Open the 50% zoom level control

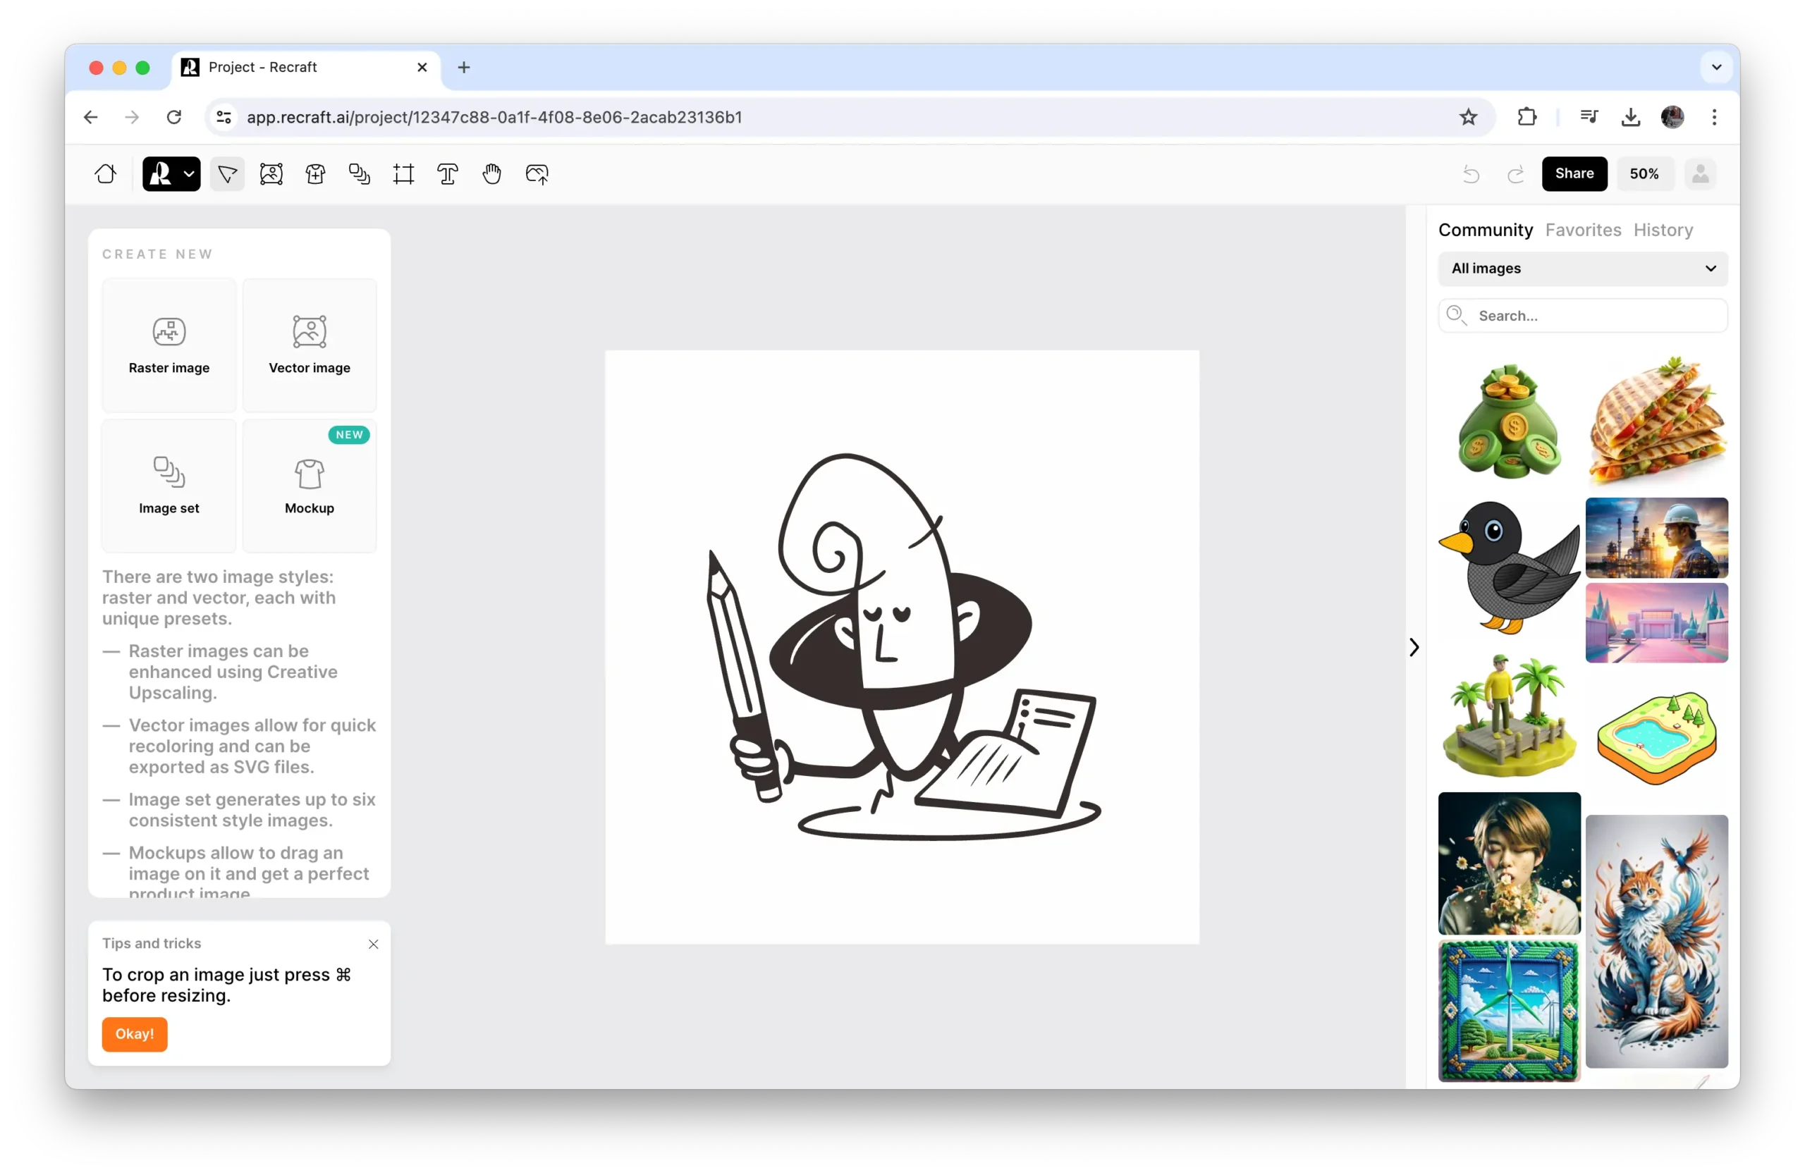click(x=1644, y=173)
